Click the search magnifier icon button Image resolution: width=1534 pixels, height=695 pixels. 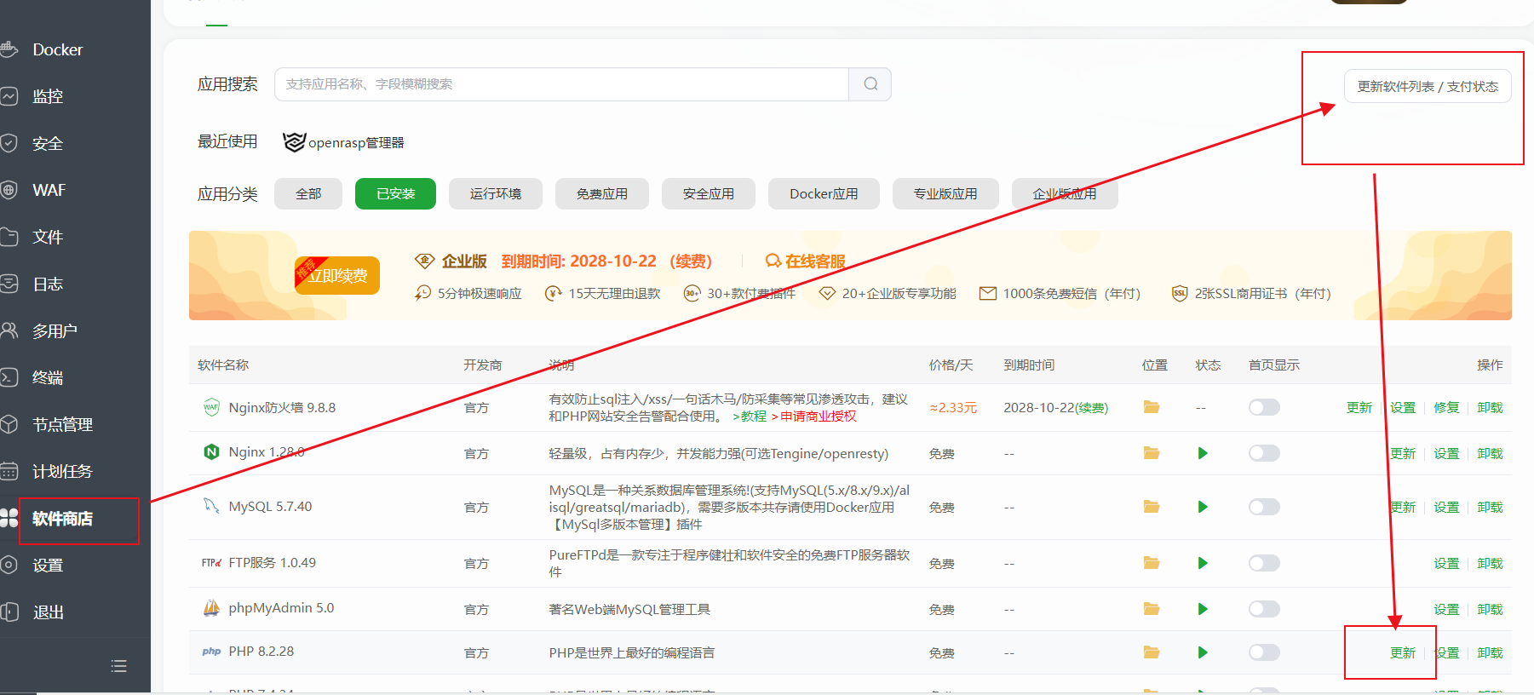870,84
